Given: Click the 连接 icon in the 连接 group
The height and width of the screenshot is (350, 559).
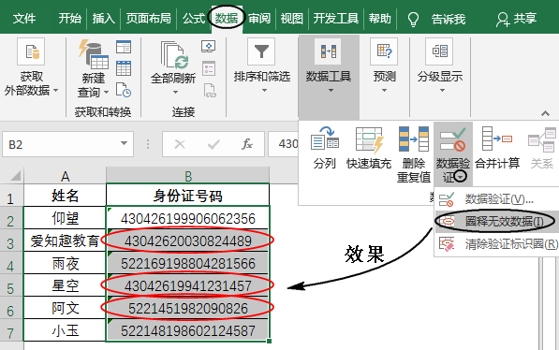Looking at the screenshot, I should [x=209, y=47].
